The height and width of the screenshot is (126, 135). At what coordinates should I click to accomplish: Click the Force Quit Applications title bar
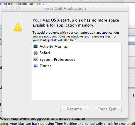[x=65, y=8]
